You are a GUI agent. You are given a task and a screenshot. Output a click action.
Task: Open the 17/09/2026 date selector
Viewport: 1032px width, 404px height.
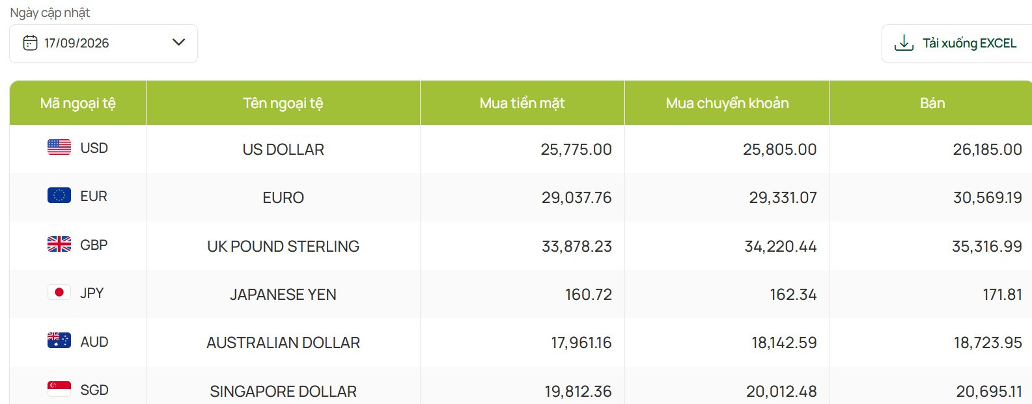click(x=103, y=44)
